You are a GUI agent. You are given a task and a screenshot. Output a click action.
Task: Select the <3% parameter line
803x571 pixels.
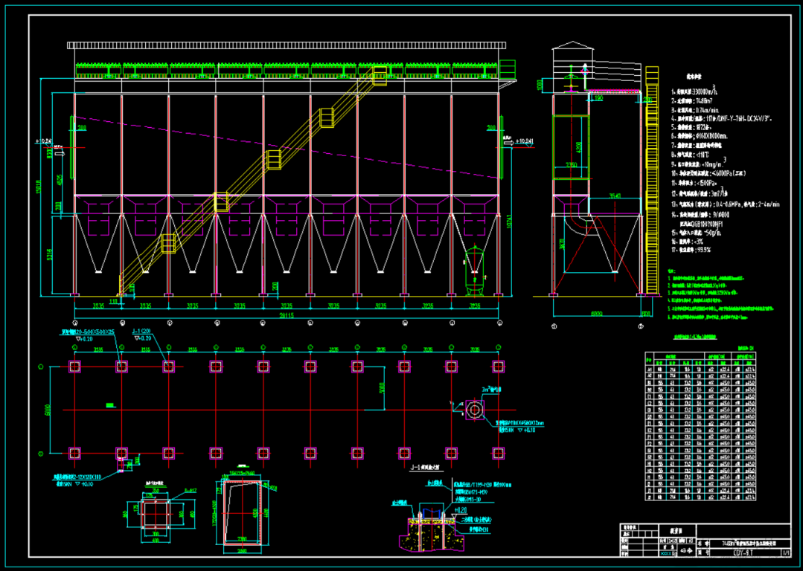point(688,241)
